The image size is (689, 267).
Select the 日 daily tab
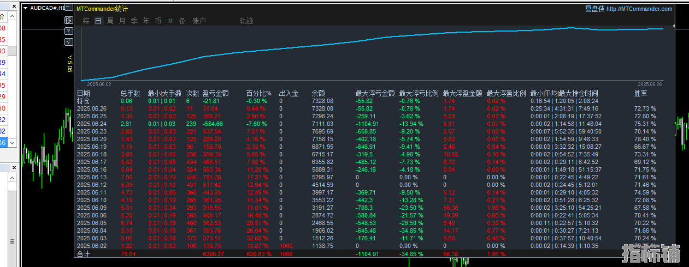[x=98, y=21]
